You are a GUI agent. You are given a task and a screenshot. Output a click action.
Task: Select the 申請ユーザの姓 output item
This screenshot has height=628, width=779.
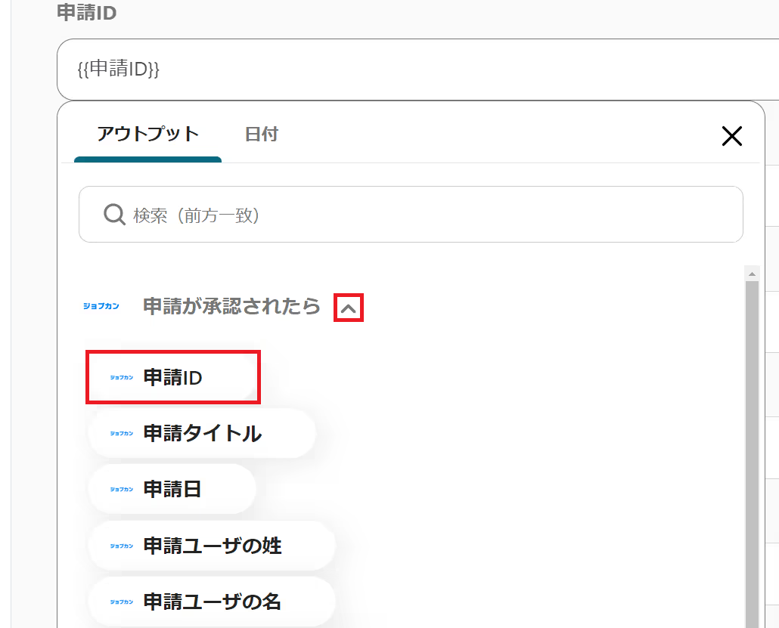pyautogui.click(x=212, y=546)
